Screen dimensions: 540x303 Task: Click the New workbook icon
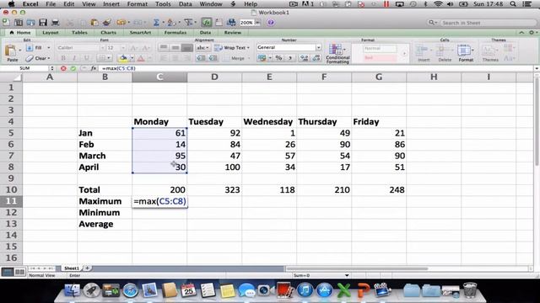pyautogui.click(x=6, y=23)
